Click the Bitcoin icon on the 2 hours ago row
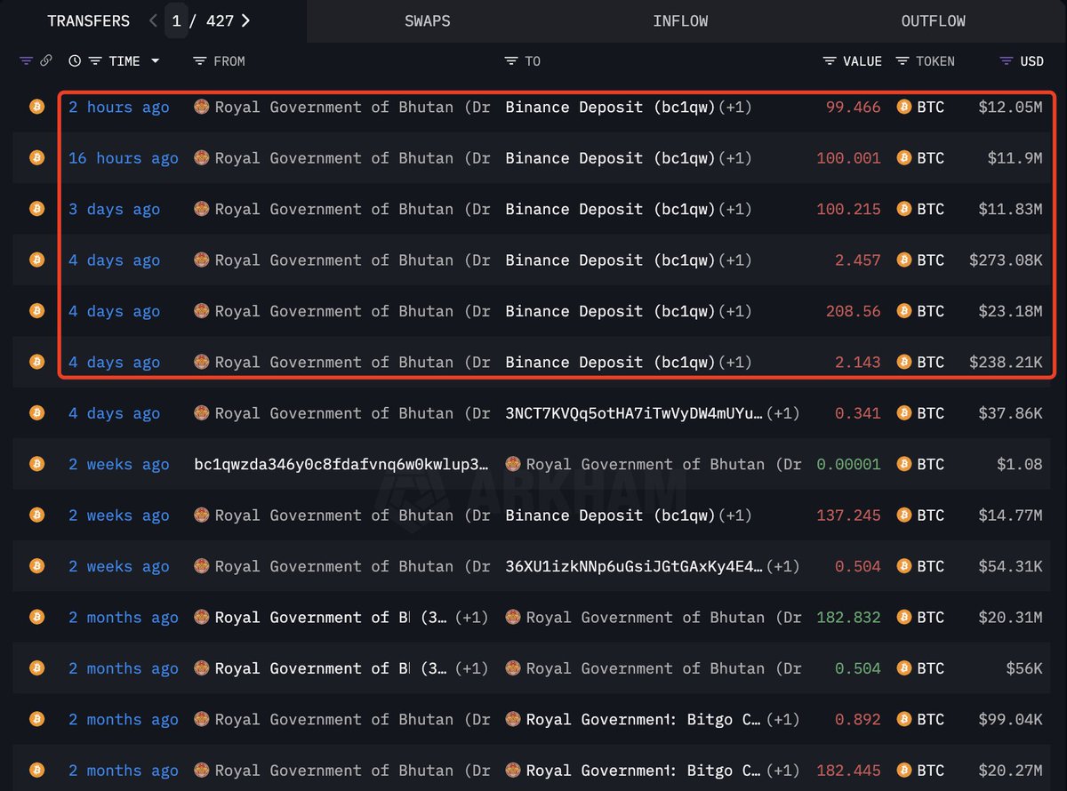1067x791 pixels. click(x=37, y=107)
